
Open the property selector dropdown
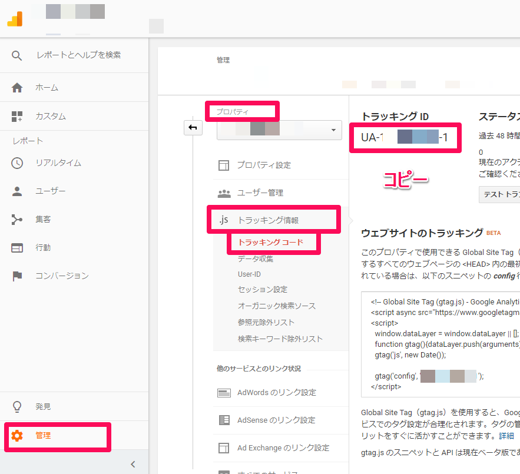coord(279,130)
